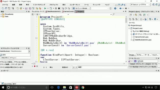The height and width of the screenshot is (90, 160).
Task: Open the Object Inspector WebModule1 instance dropdown
Action: (x=29, y=51)
